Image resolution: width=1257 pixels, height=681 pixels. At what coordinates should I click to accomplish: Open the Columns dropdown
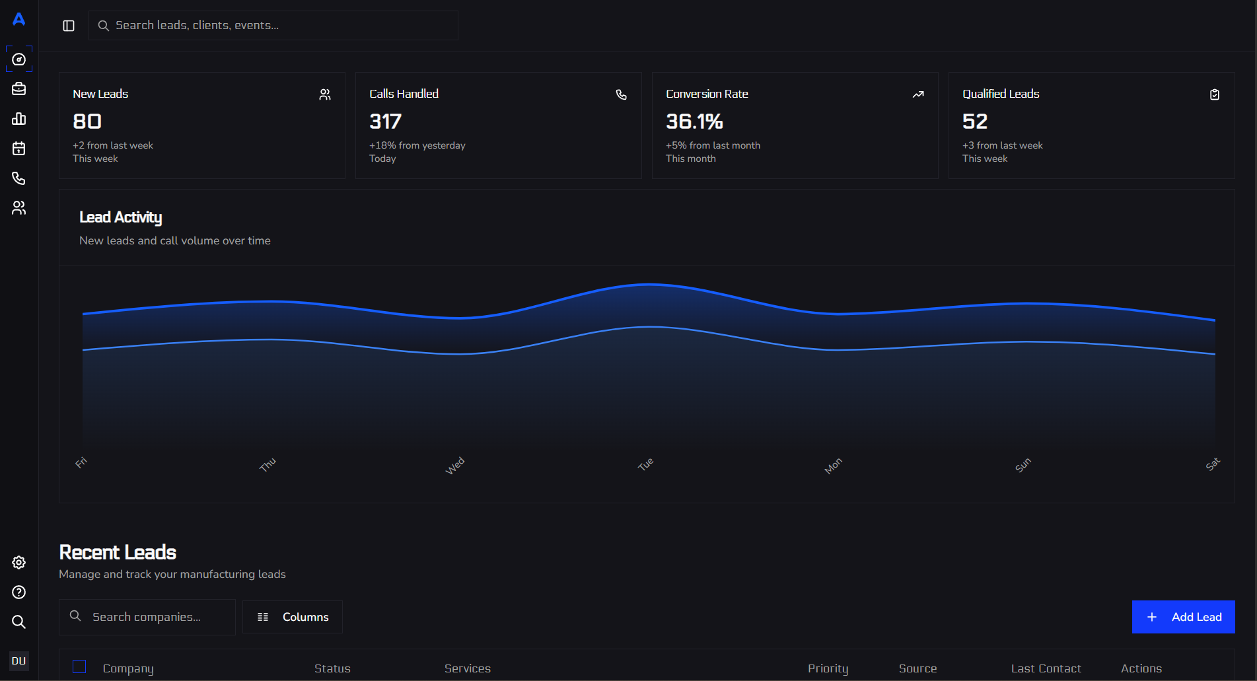tap(293, 616)
